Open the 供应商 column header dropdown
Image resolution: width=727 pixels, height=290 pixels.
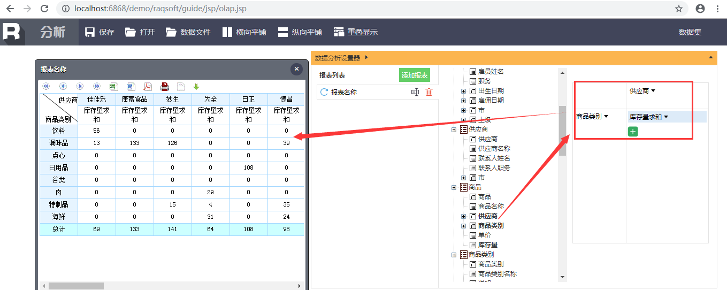(653, 91)
